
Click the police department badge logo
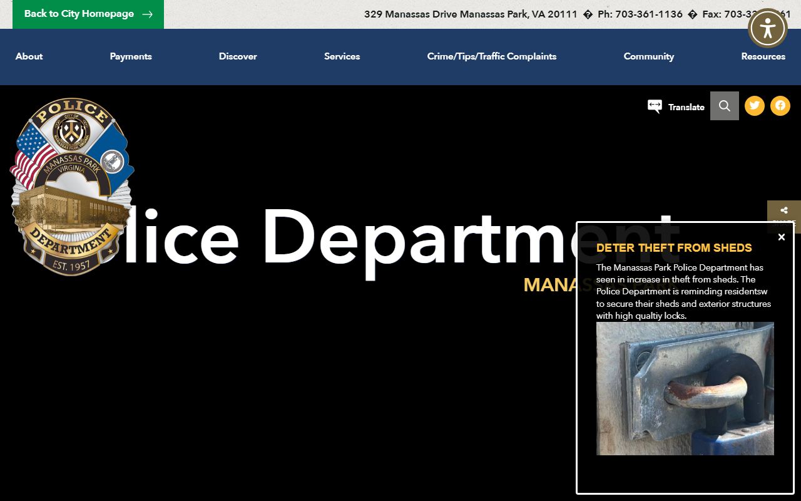click(x=71, y=187)
